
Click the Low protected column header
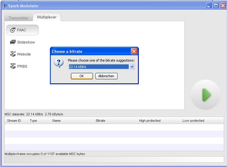(x=193, y=121)
